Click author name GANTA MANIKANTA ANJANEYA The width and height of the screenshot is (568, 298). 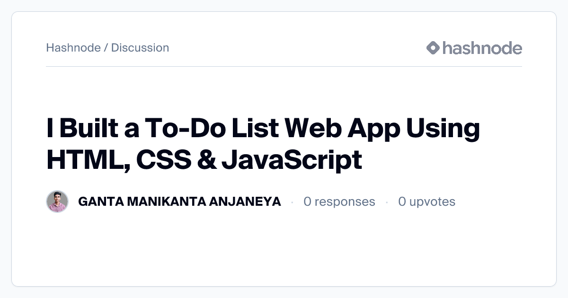point(179,202)
